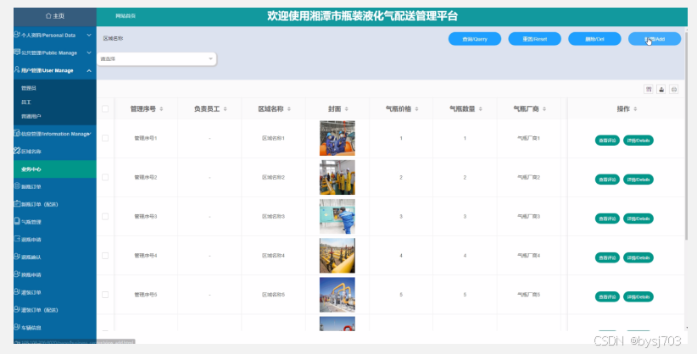Check the checkbox for row 管理序号2

105,177
